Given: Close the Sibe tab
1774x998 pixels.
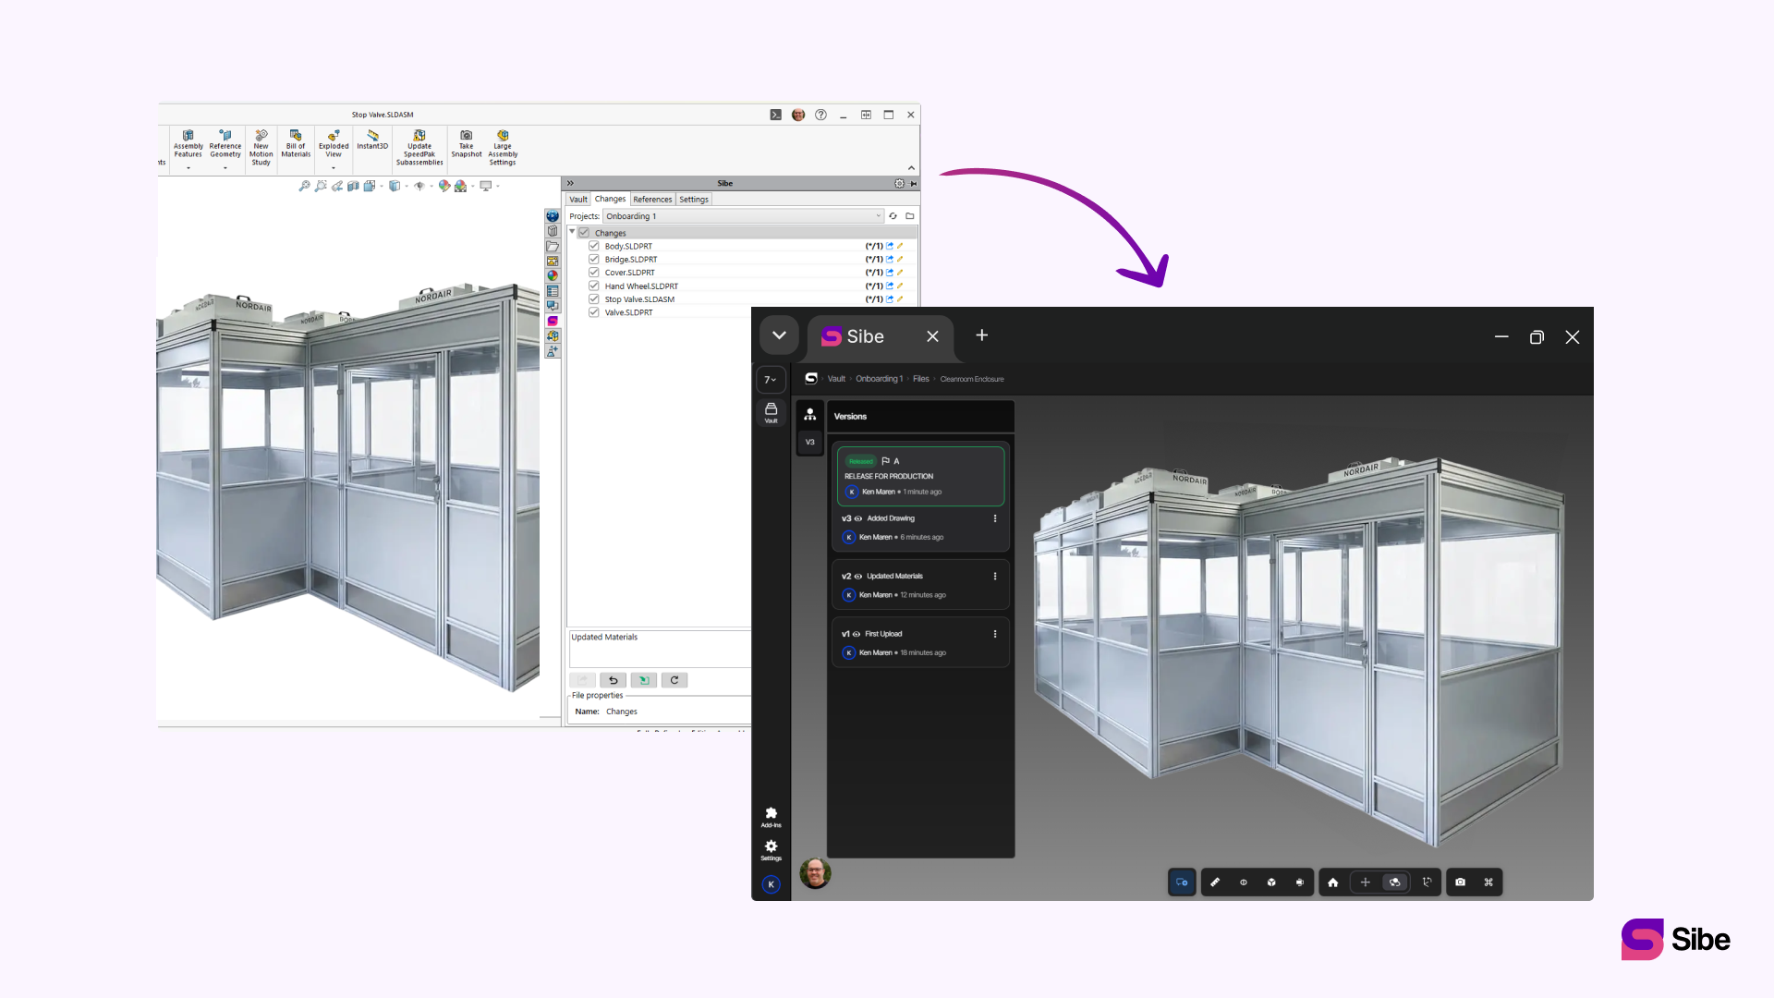Looking at the screenshot, I should (x=933, y=336).
